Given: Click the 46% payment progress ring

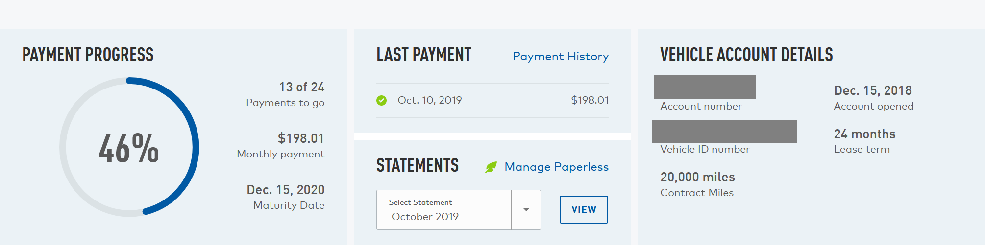Looking at the screenshot, I should coord(129,147).
